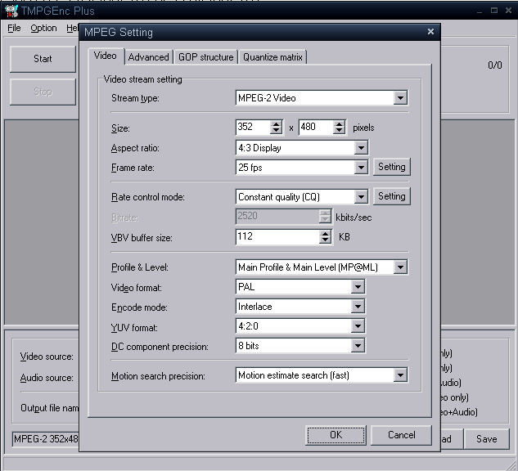
Task: Click the kbits/sec unit label
Action: pyautogui.click(x=354, y=218)
